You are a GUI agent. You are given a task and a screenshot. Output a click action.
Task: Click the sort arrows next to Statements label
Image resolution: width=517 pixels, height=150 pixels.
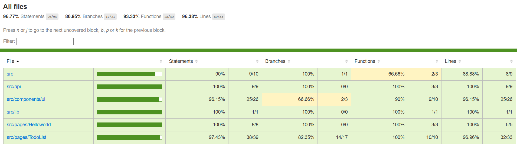pyautogui.click(x=197, y=62)
